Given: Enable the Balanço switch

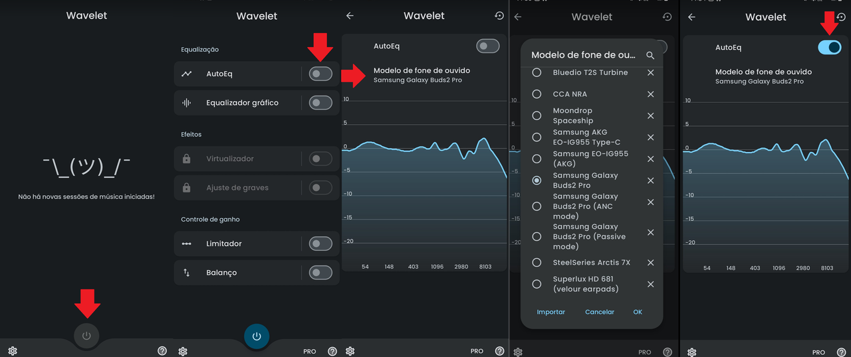Looking at the screenshot, I should [x=320, y=273].
